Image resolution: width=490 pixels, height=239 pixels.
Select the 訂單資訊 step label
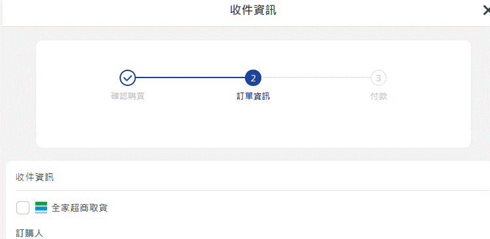[x=253, y=96]
